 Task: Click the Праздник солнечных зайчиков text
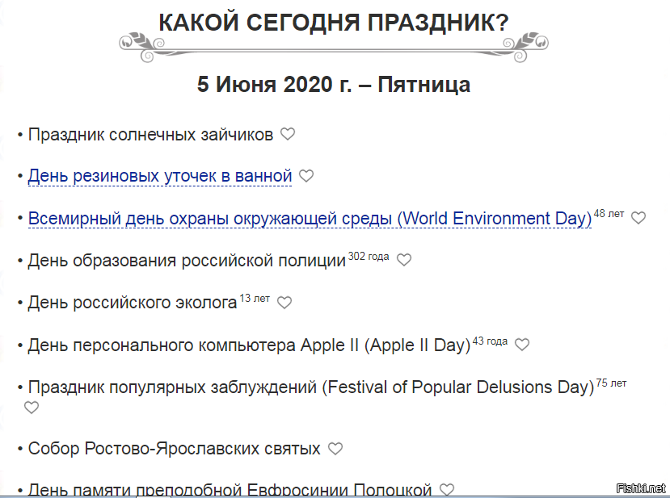tap(150, 134)
